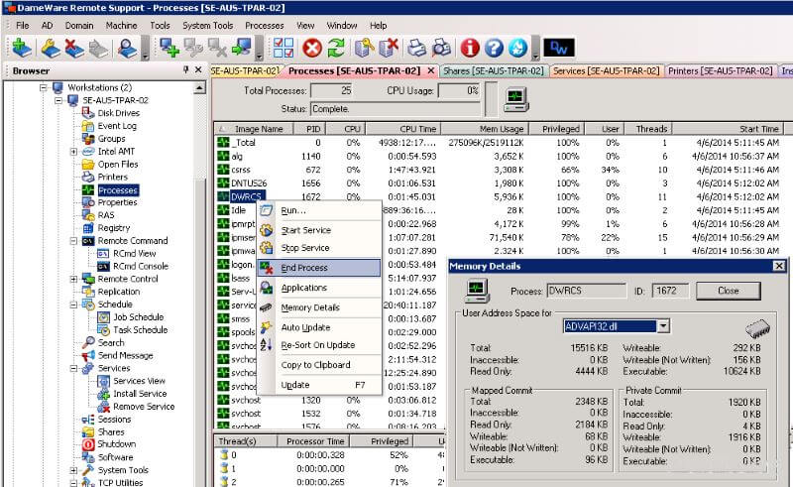Click the blue globe toolbar icon

tap(517, 48)
